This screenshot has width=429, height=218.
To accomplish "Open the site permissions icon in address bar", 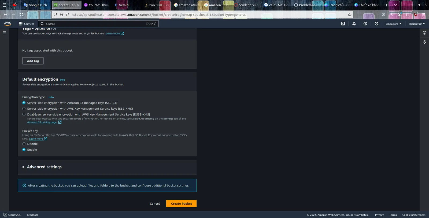I will coord(68,15).
